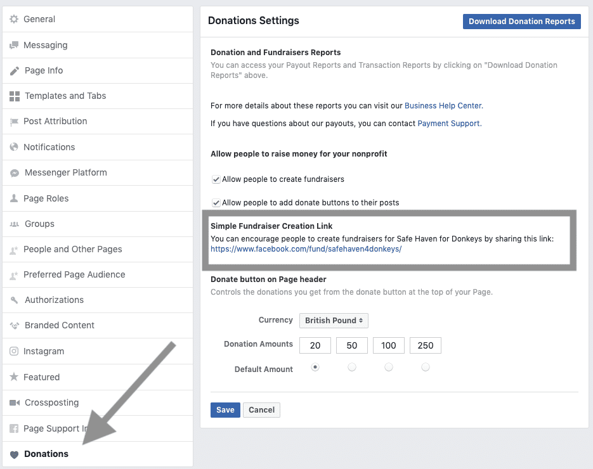
Task: Select Featured in the sidebar
Action: tap(98, 377)
